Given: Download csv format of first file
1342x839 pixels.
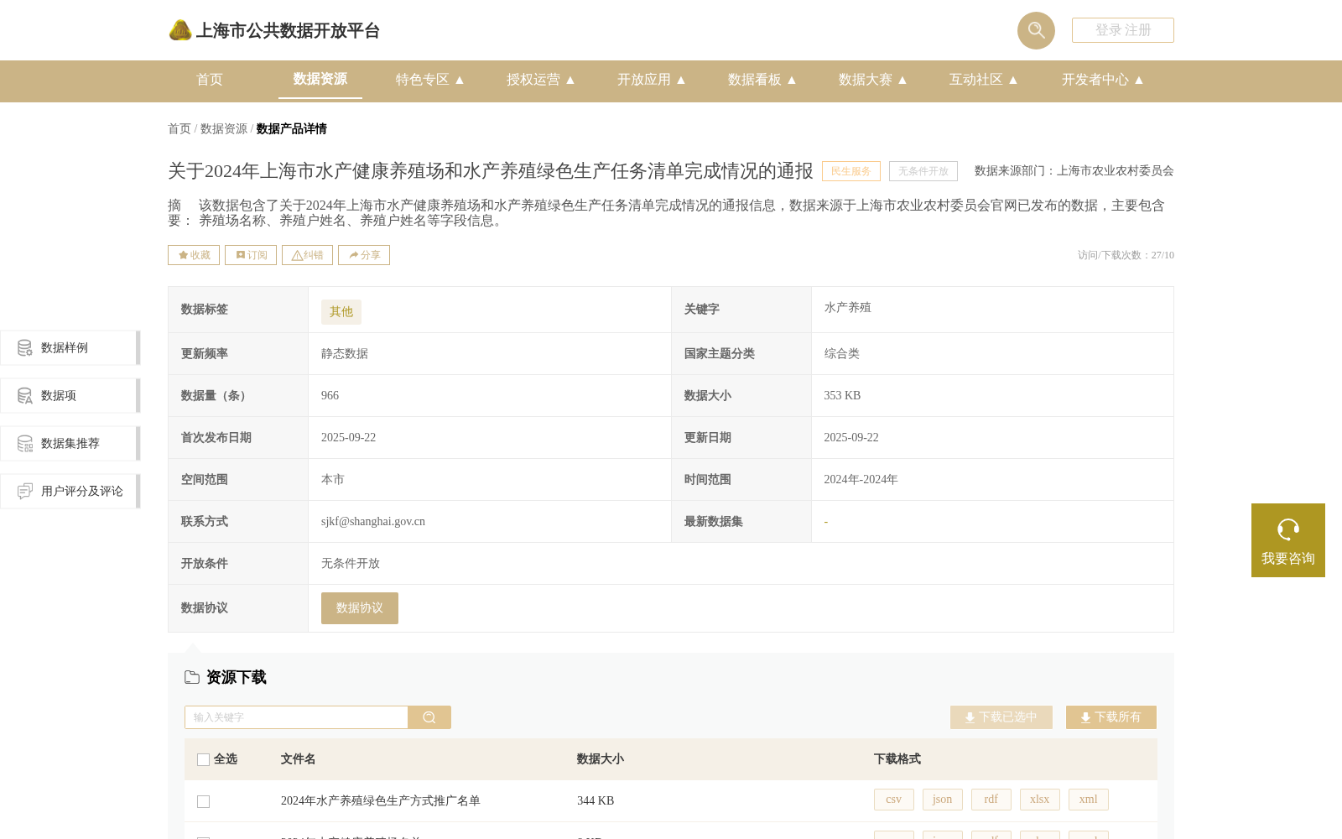Looking at the screenshot, I should point(894,800).
